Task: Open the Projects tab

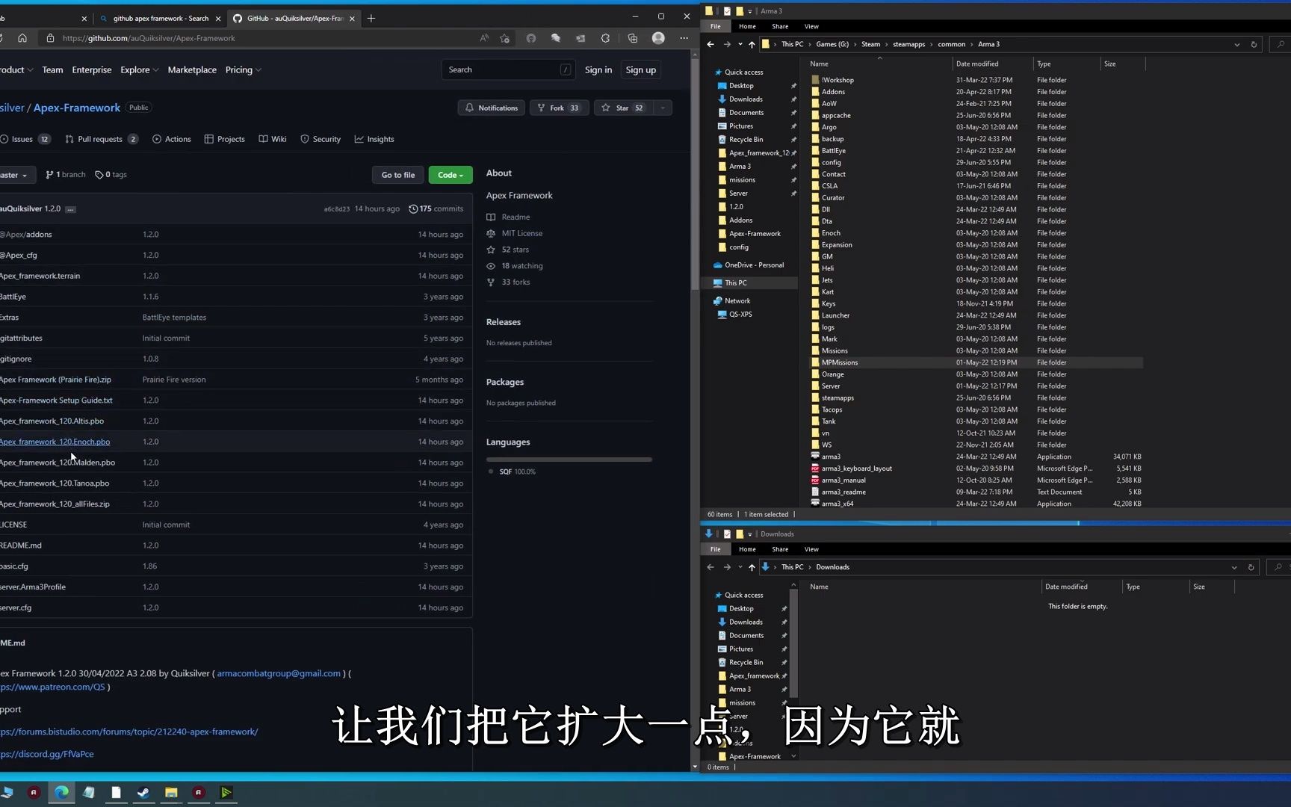Action: (225, 139)
